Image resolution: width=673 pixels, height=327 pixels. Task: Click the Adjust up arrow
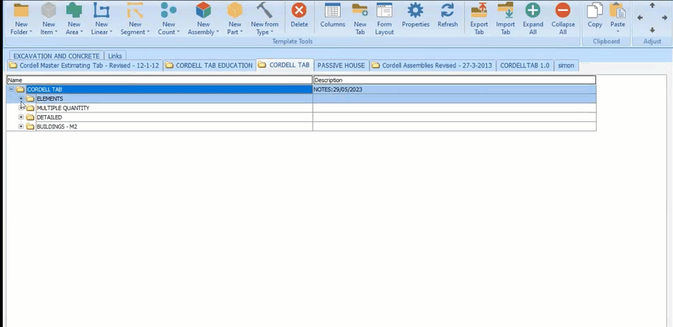[x=653, y=5]
